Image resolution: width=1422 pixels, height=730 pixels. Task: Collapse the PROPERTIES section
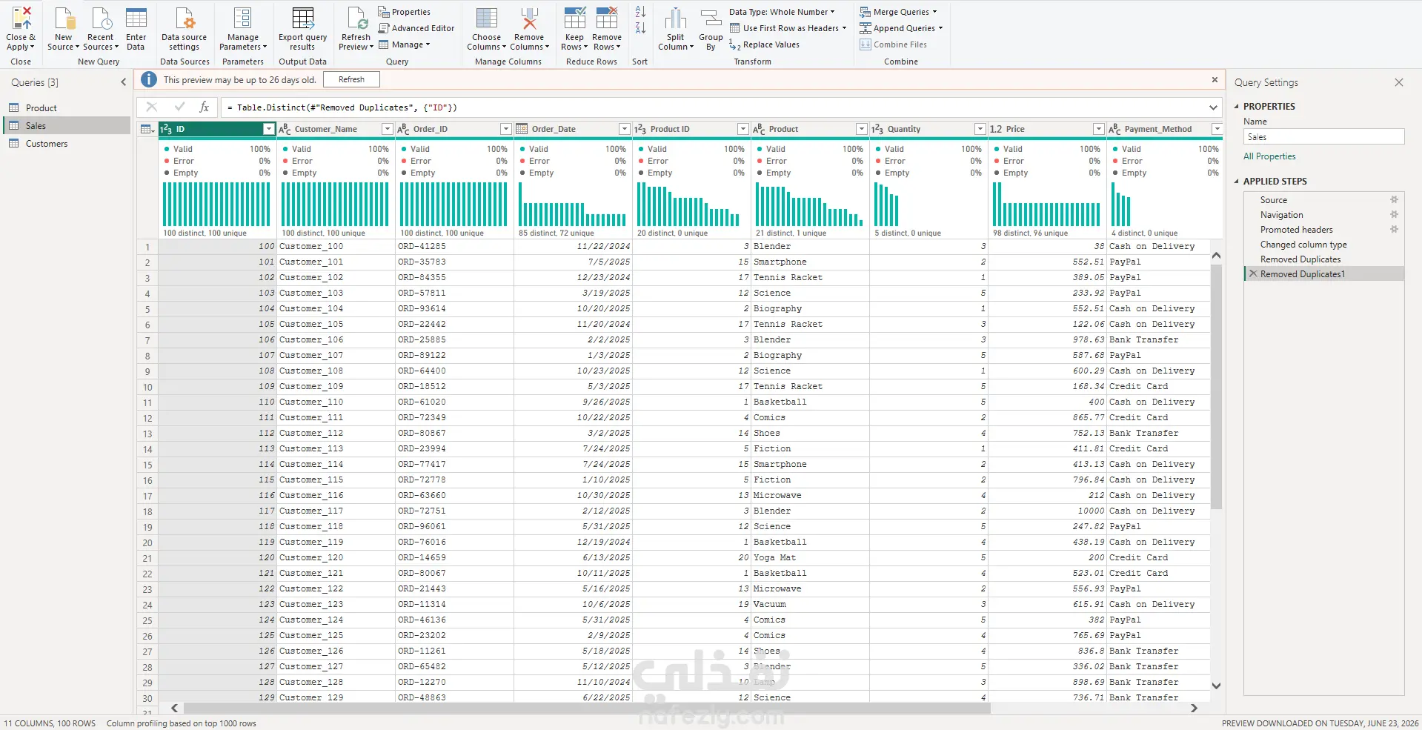pyautogui.click(x=1237, y=107)
